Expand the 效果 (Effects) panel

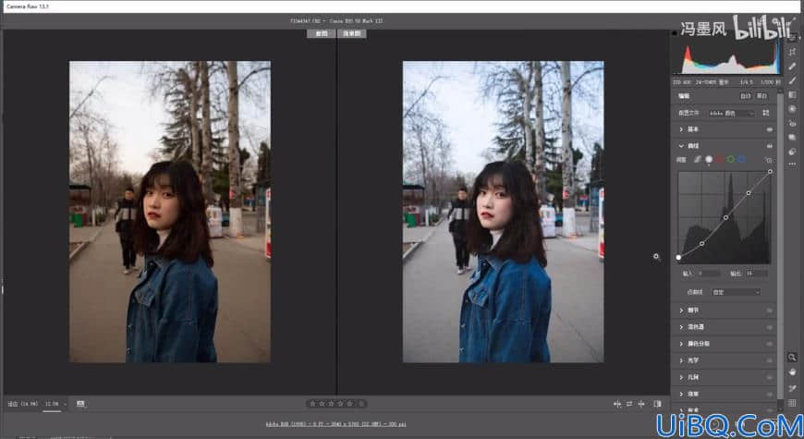click(681, 394)
